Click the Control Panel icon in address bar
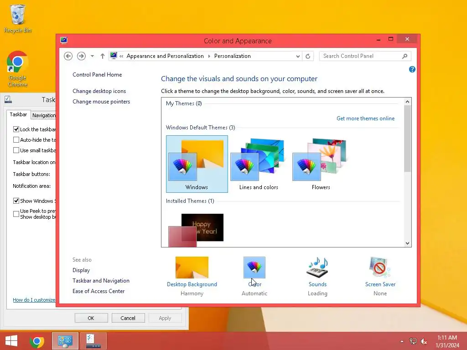Image resolution: width=467 pixels, height=350 pixels. click(114, 56)
